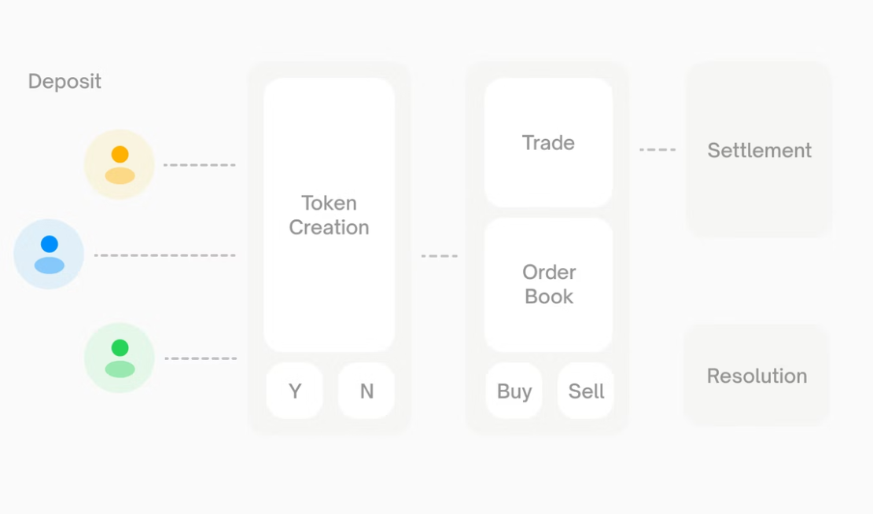Click the green user avatar icon
The image size is (873, 514).
(120, 358)
